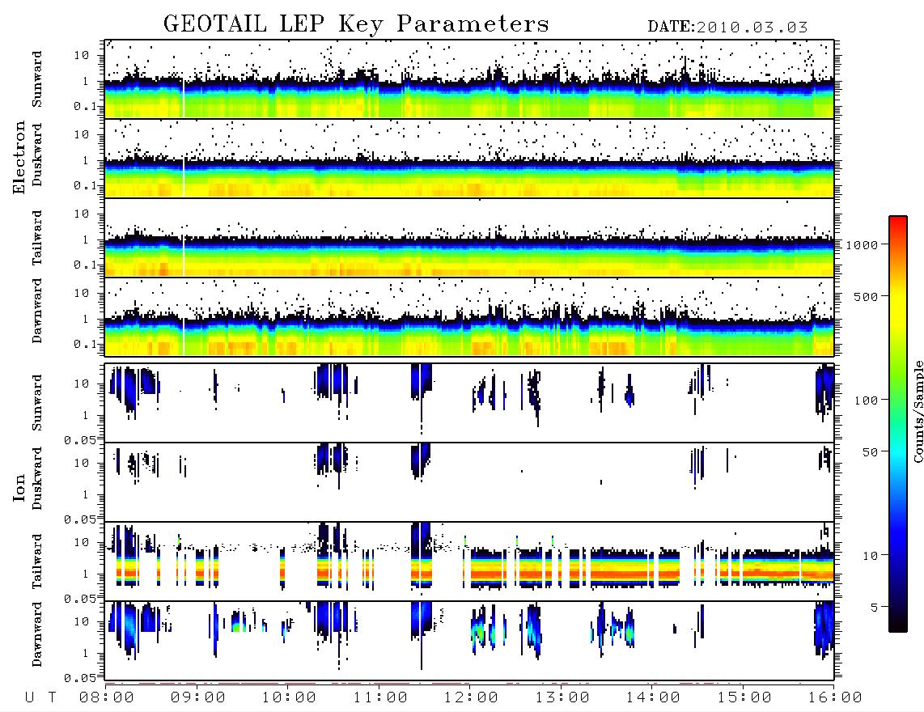
Task: Click the Electron 'Tailward' panel label
Action: (37, 238)
